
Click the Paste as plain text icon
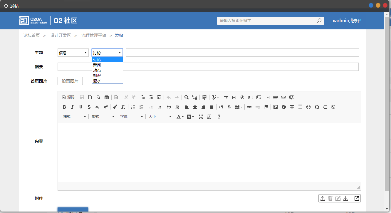tap(151, 97)
